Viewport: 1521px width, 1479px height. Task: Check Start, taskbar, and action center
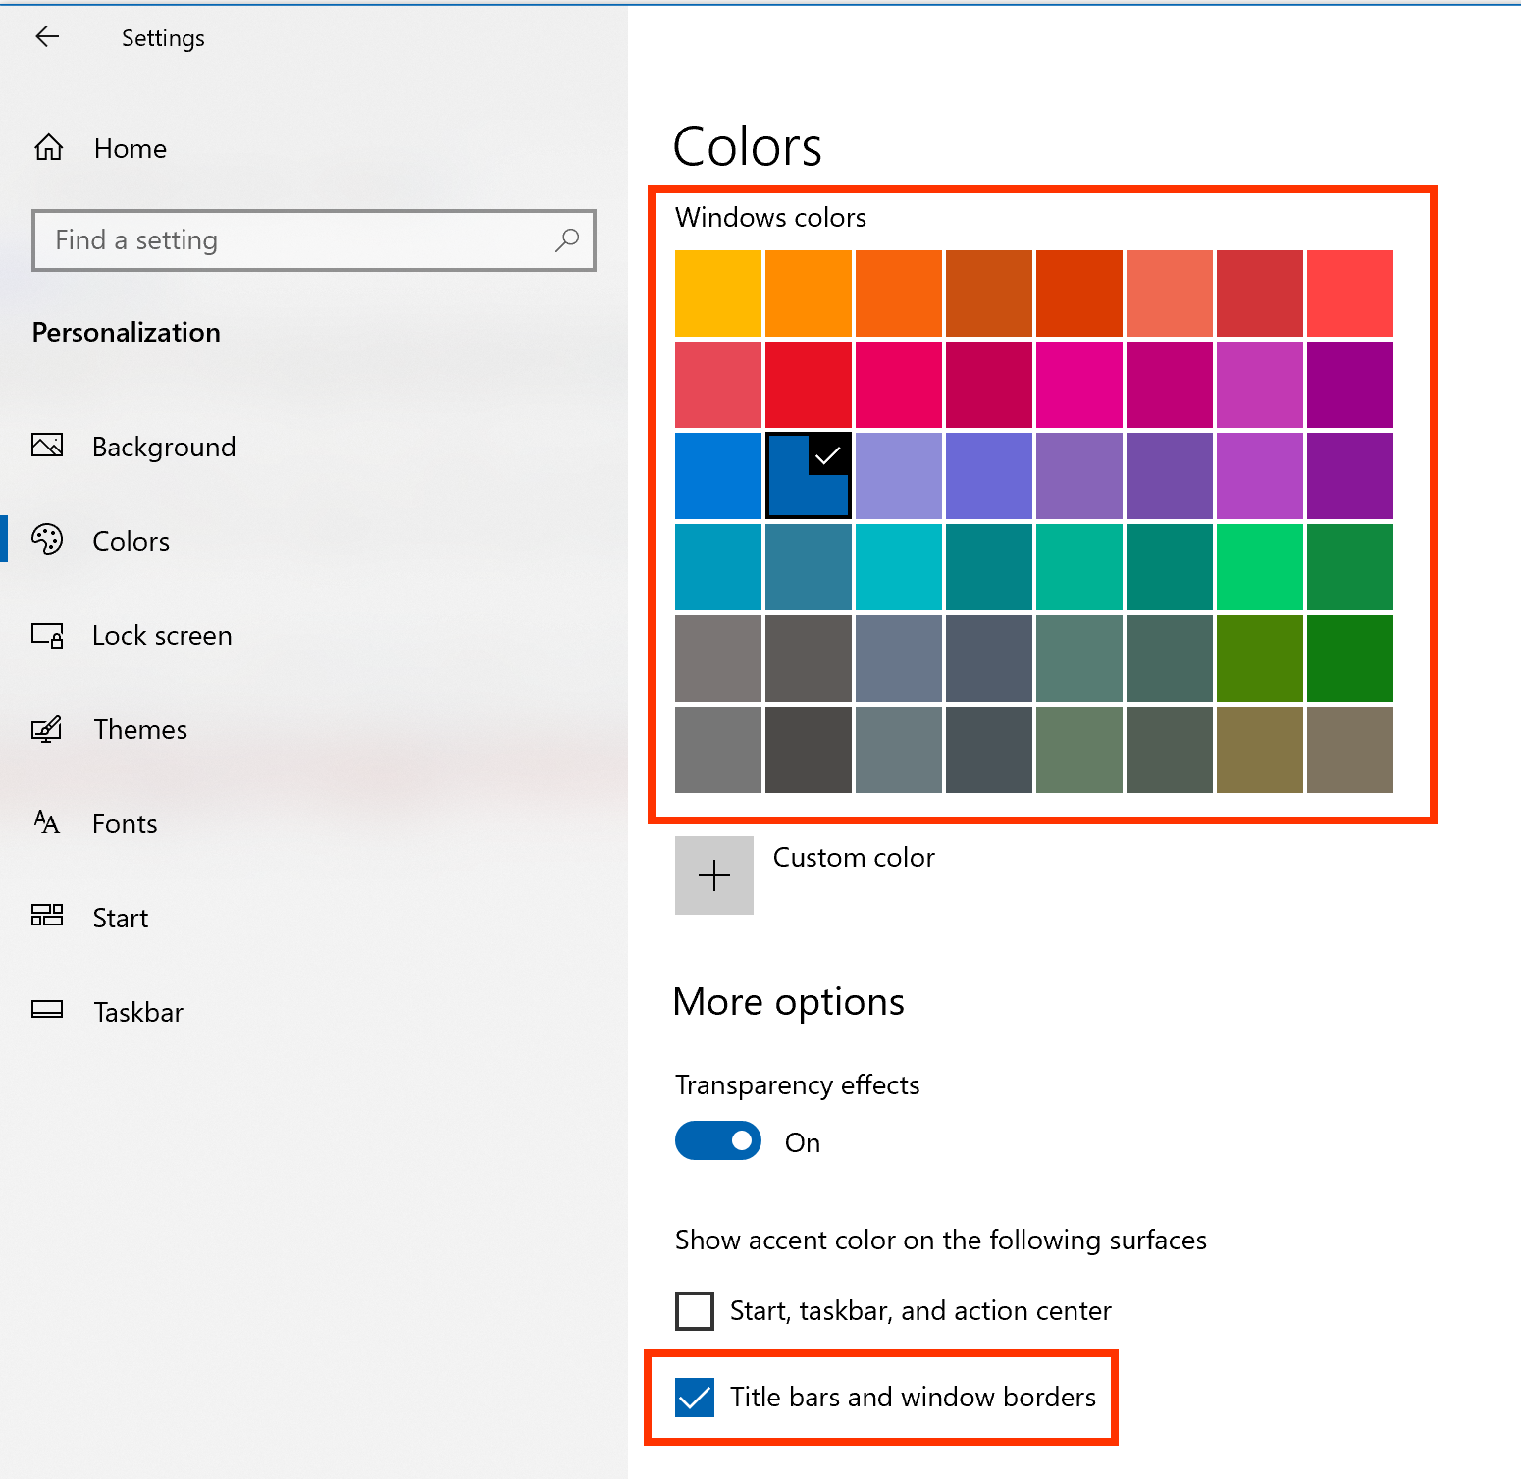point(695,1310)
